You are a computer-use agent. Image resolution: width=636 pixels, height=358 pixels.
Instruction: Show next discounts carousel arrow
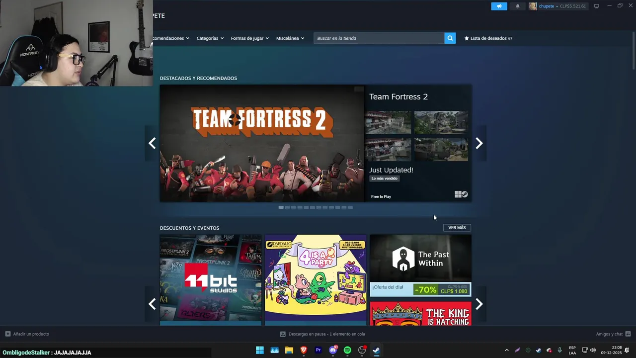479,304
